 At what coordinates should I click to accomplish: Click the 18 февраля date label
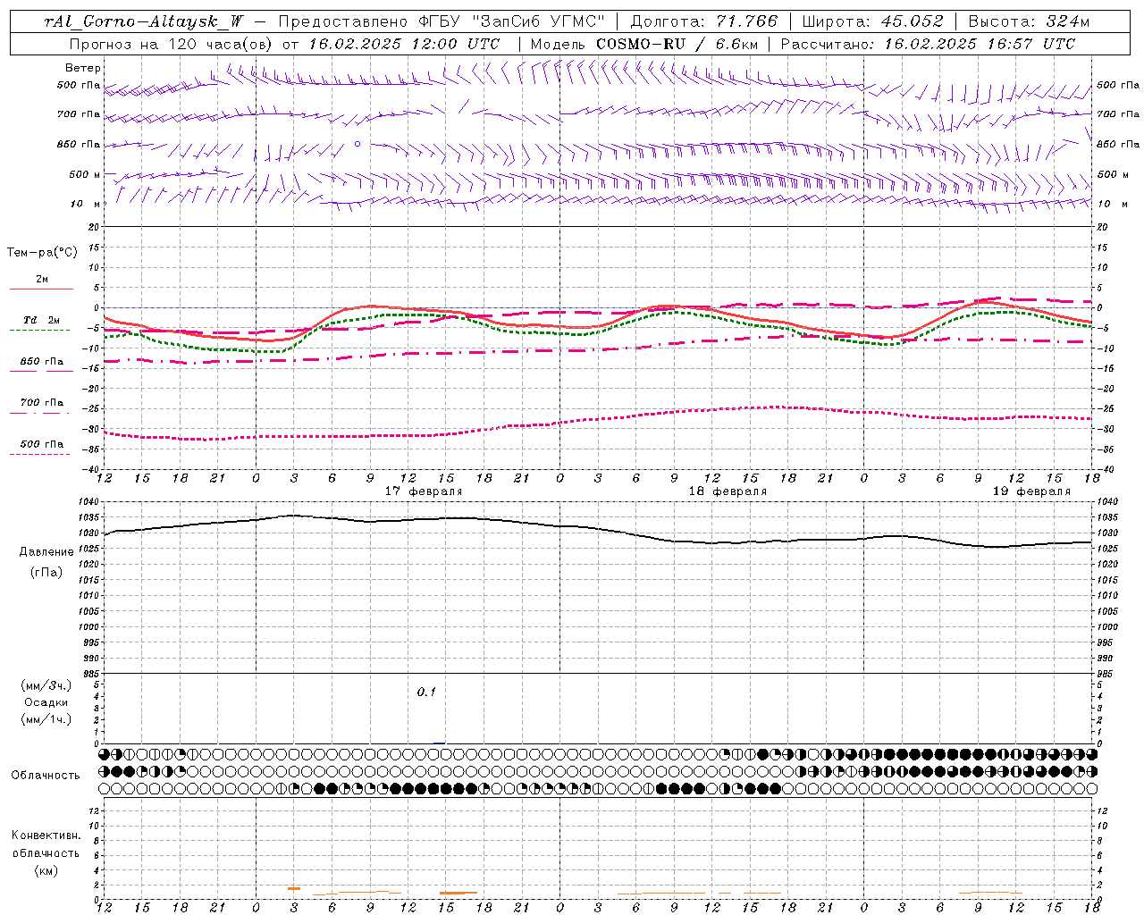(728, 491)
